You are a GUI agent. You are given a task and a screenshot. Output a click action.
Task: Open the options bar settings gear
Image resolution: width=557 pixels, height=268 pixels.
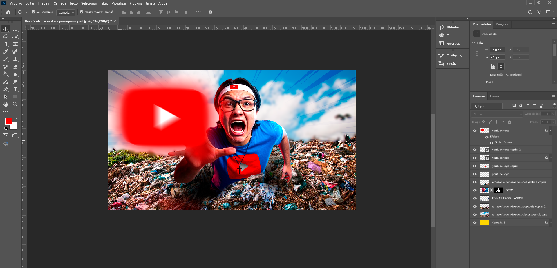point(211,12)
